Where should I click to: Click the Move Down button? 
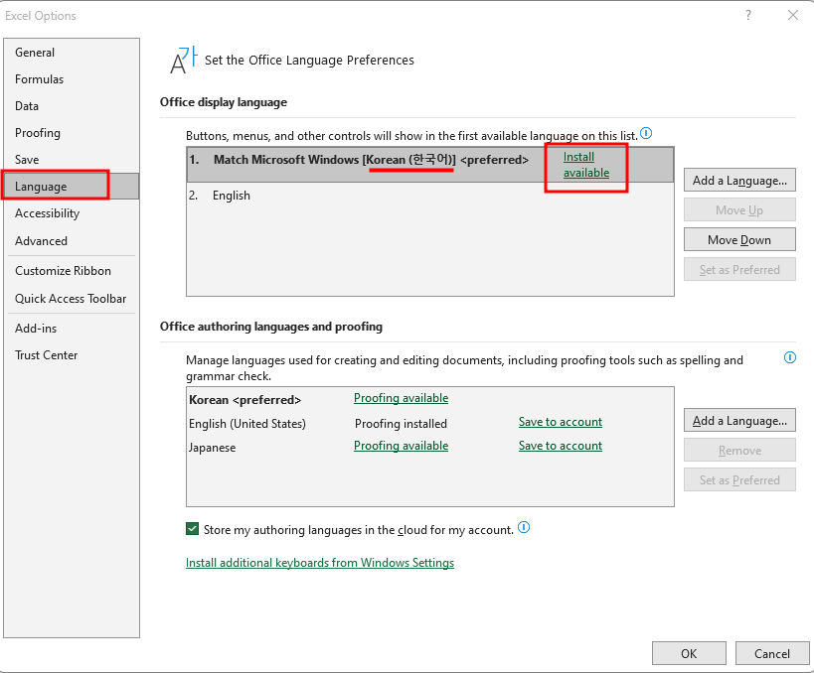[739, 239]
